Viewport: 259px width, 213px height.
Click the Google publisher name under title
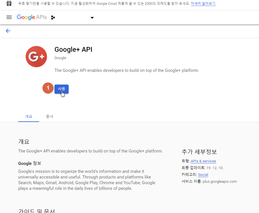coord(60,58)
